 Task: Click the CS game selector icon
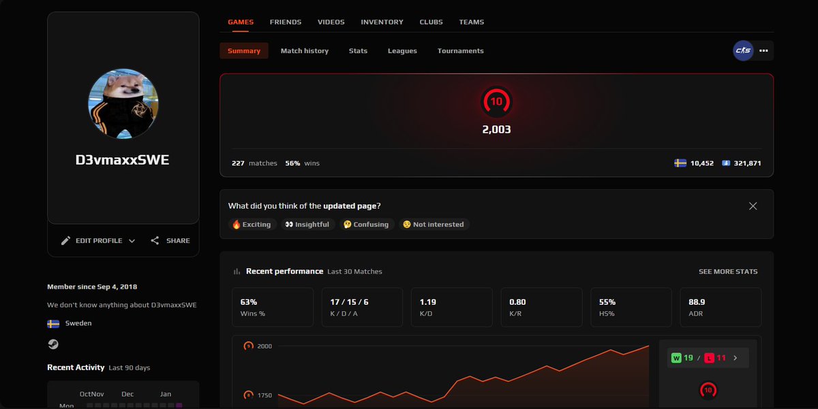point(743,51)
